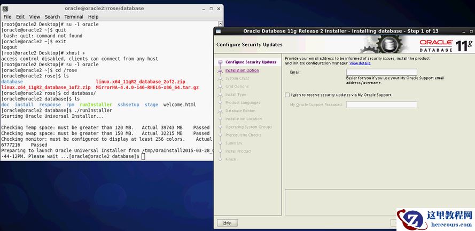The width and height of the screenshot is (475, 231).
Task: Click the Oracle installer window title icon
Action: (x=219, y=31)
